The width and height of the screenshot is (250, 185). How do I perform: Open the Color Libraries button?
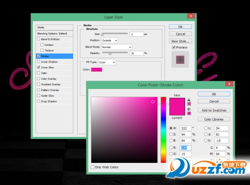[x=214, y=119]
